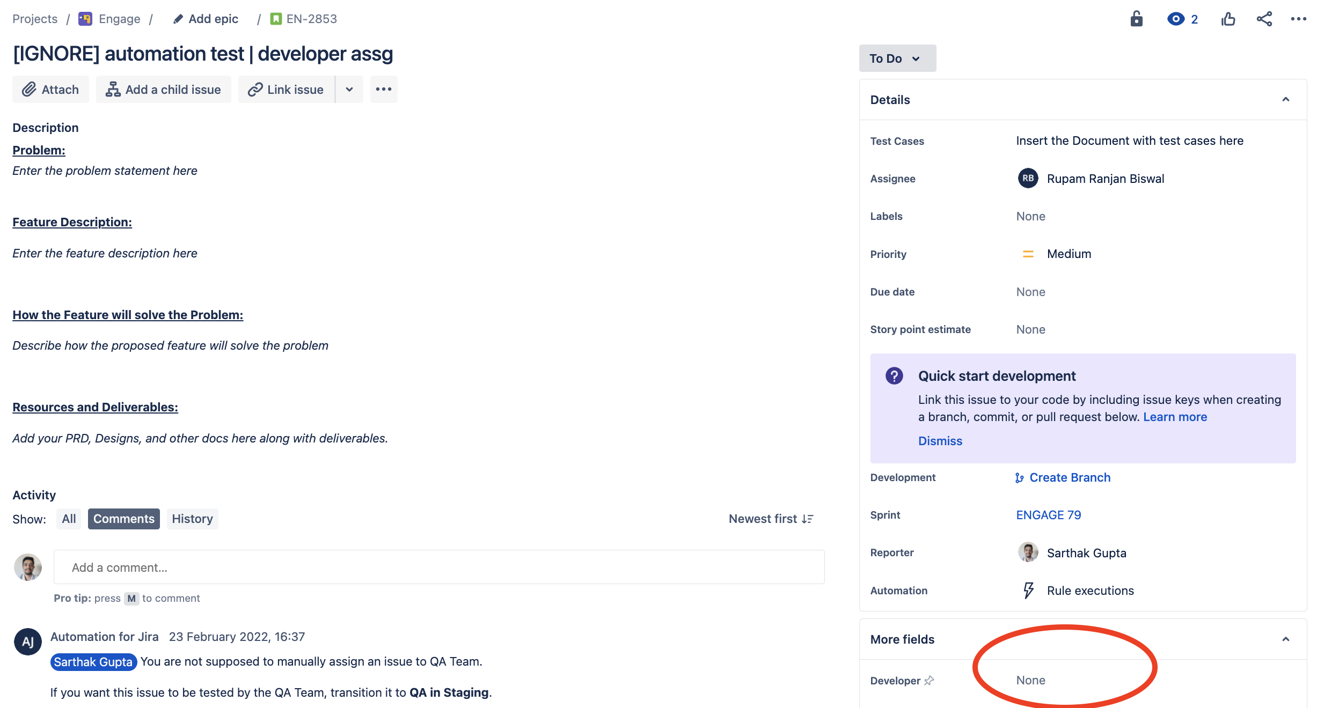Click the Link issue button
The image size is (1317, 708).
(286, 89)
